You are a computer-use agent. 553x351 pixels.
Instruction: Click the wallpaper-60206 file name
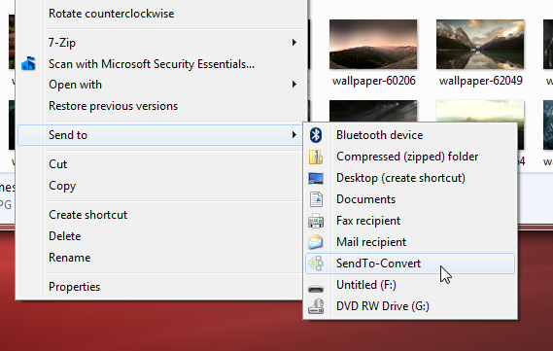click(x=374, y=81)
